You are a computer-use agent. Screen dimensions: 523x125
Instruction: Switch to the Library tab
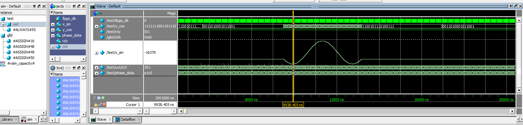point(7,119)
